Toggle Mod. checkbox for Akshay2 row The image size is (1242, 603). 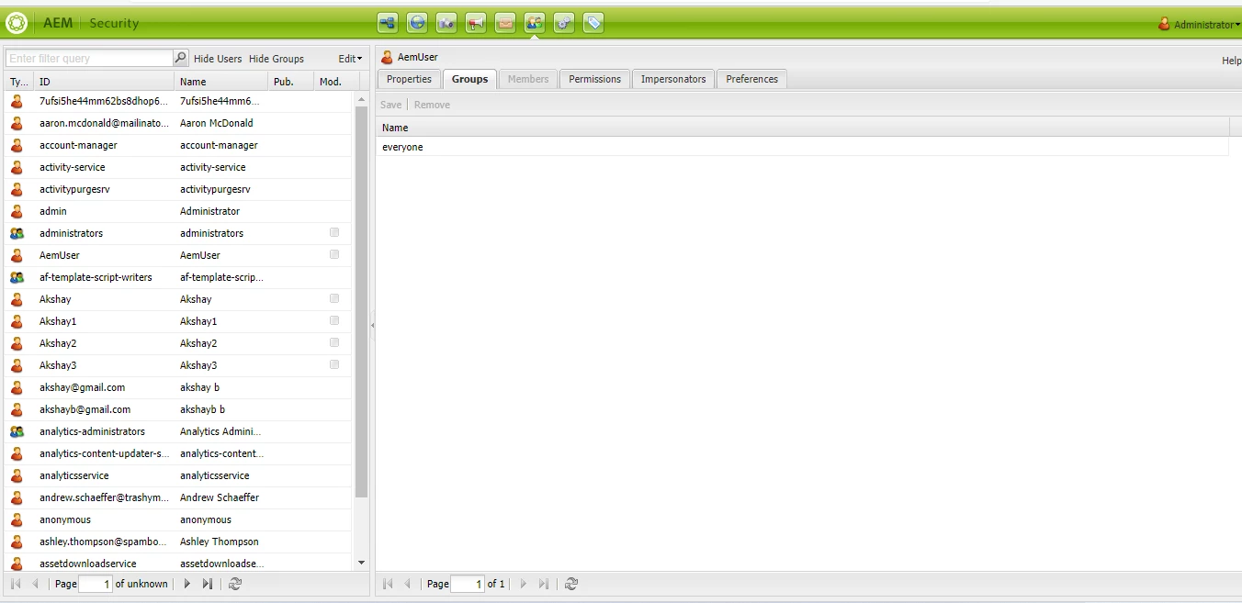[x=334, y=342]
